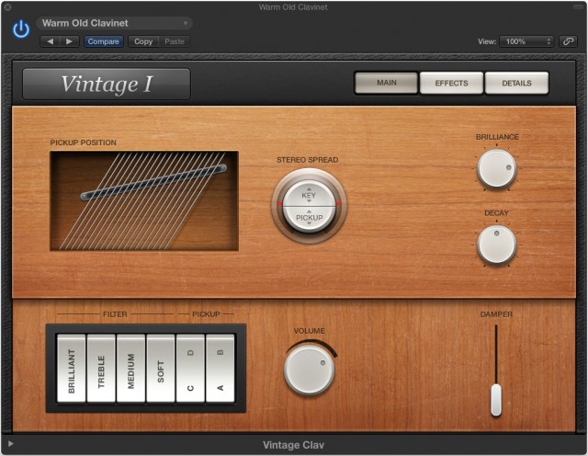588x456 pixels.
Task: Toggle the C/D pickup switch
Action: [190, 368]
